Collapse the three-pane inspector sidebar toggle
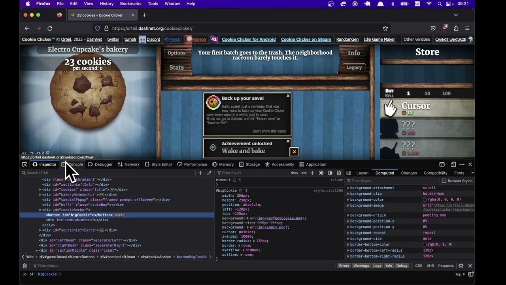This screenshot has width=506, height=285. click(349, 173)
